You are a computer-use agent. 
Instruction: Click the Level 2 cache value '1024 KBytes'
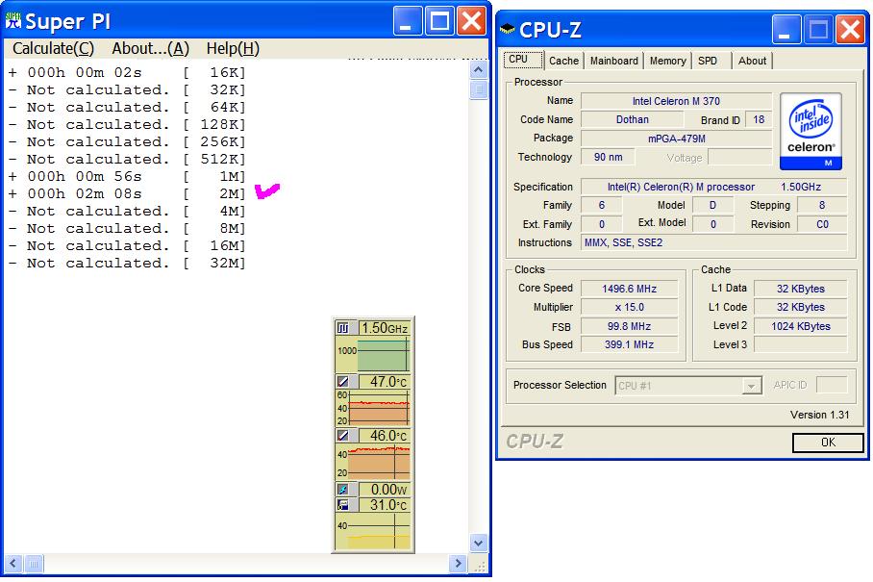[801, 326]
